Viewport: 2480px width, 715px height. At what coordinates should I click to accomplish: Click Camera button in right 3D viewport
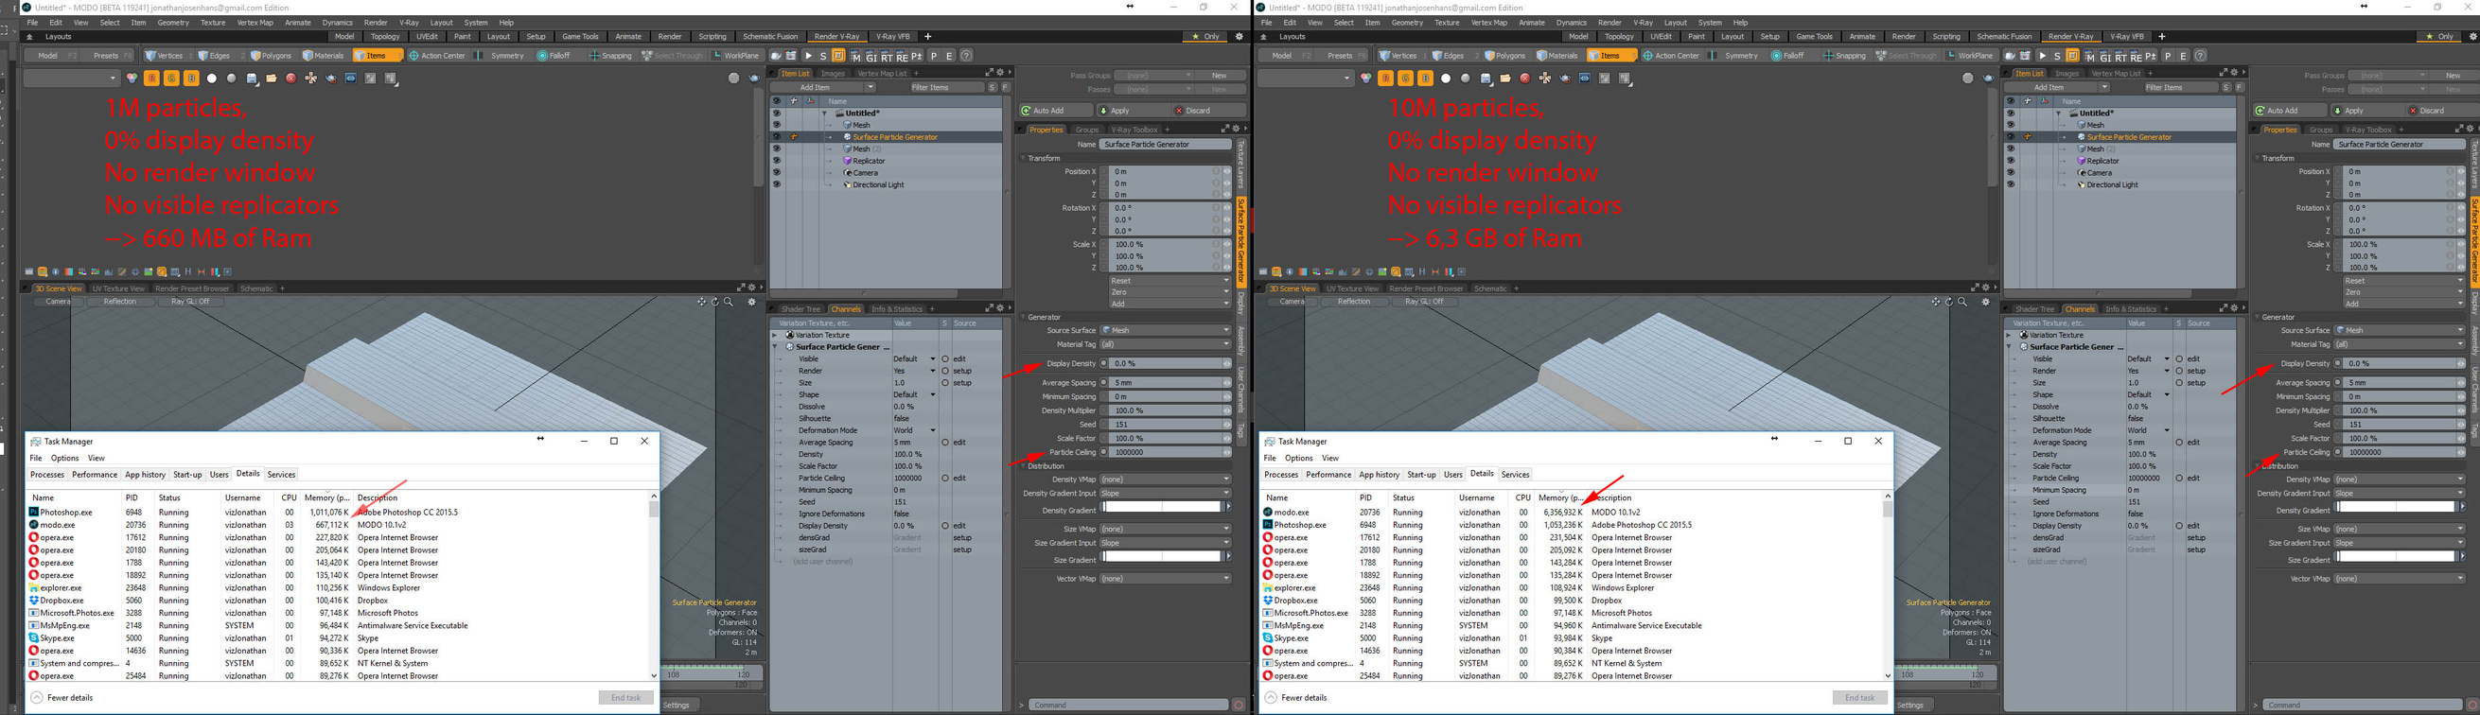(1292, 302)
